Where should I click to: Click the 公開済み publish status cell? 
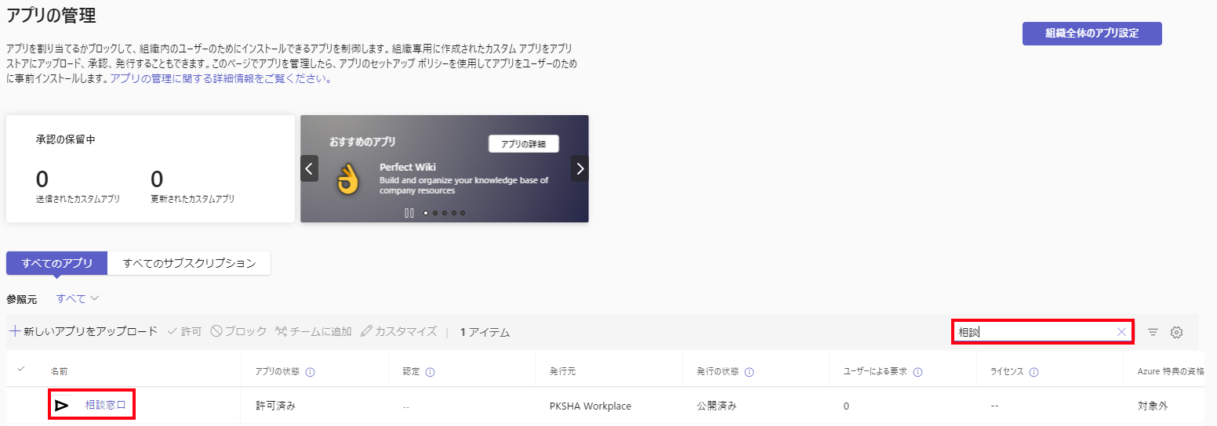pos(717,406)
